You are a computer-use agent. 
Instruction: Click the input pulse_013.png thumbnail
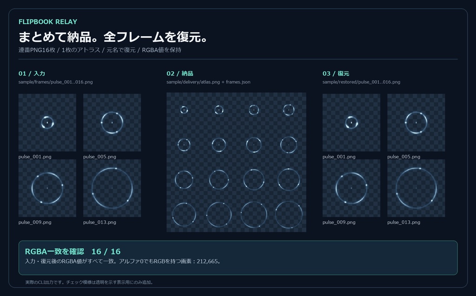coord(112,188)
